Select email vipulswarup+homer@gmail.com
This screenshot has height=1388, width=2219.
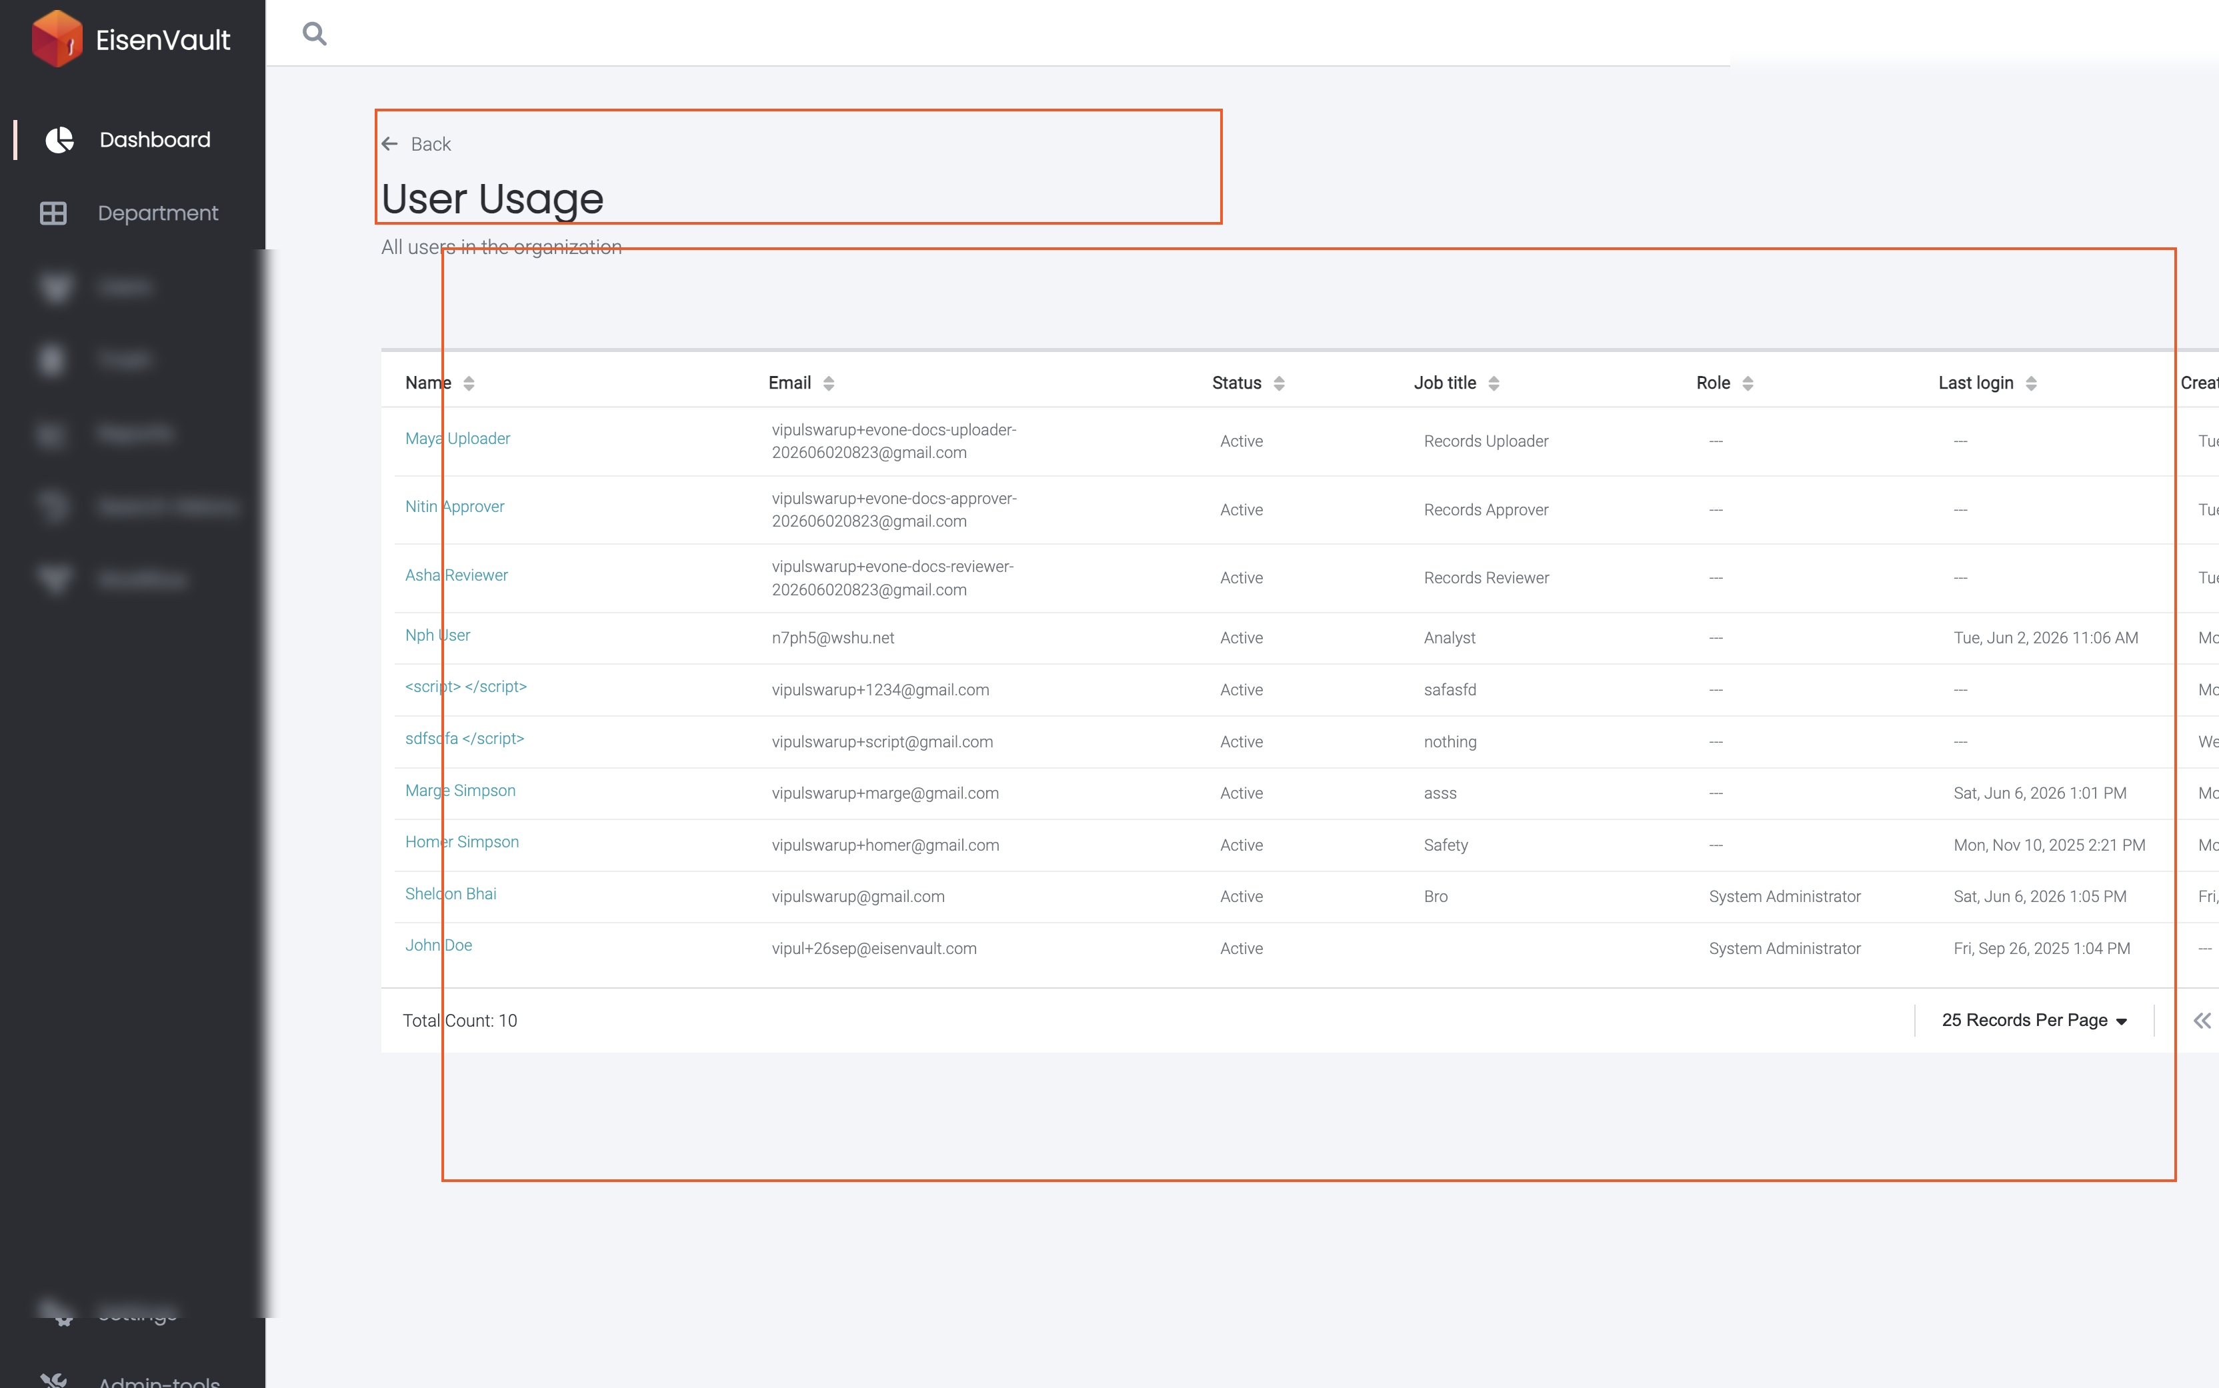[x=885, y=845]
